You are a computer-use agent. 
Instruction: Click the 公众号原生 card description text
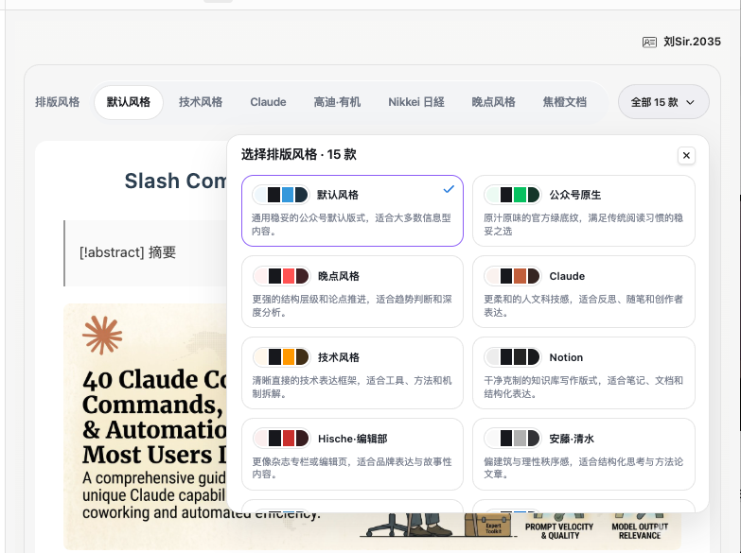point(583,224)
